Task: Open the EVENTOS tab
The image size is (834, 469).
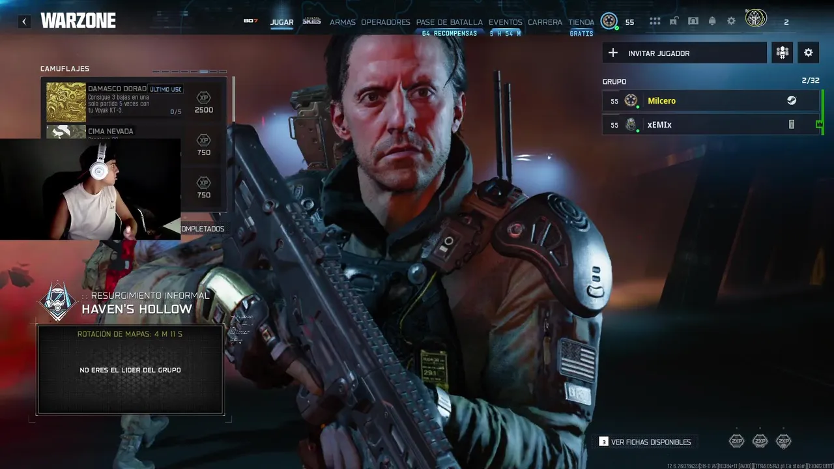Action: pos(506,22)
